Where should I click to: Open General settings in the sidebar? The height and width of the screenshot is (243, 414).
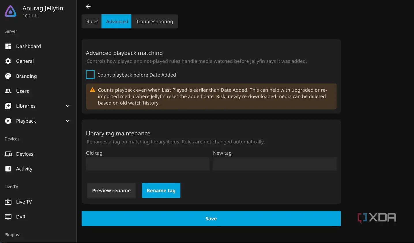25,61
